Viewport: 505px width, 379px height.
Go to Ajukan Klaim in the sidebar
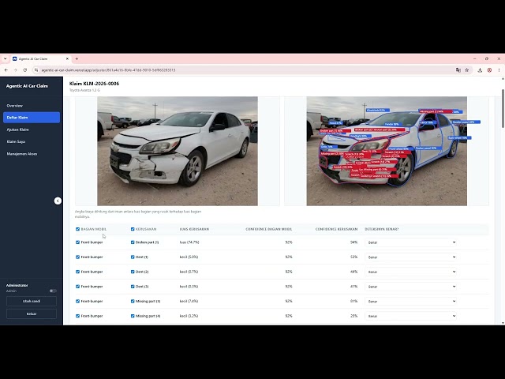(x=32, y=129)
